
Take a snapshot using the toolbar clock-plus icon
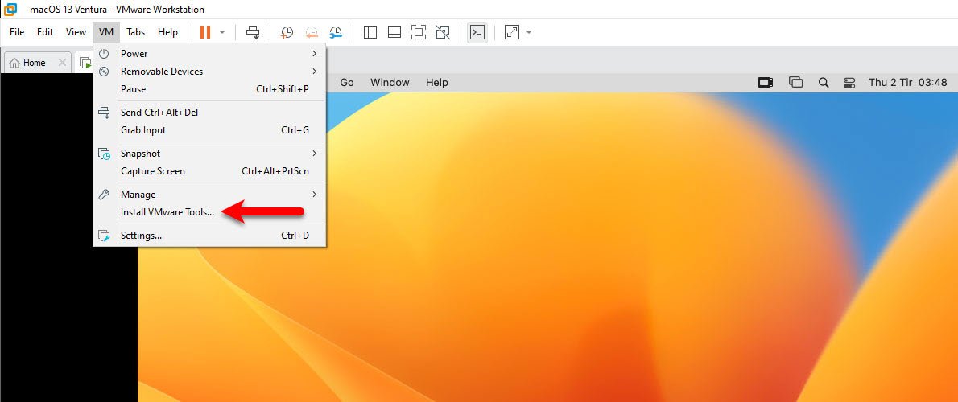tap(287, 32)
